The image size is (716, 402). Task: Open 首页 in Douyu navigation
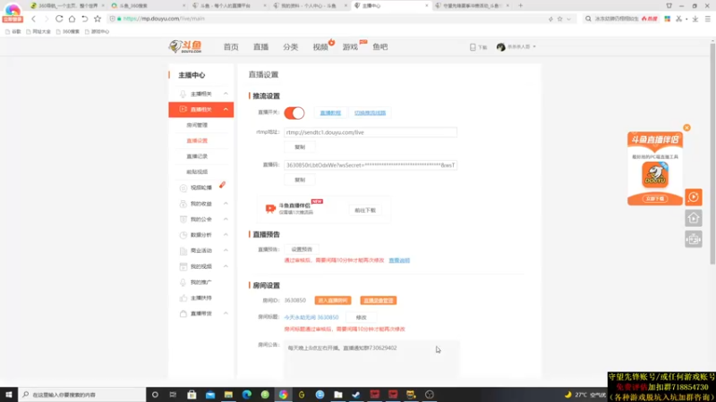click(x=231, y=47)
